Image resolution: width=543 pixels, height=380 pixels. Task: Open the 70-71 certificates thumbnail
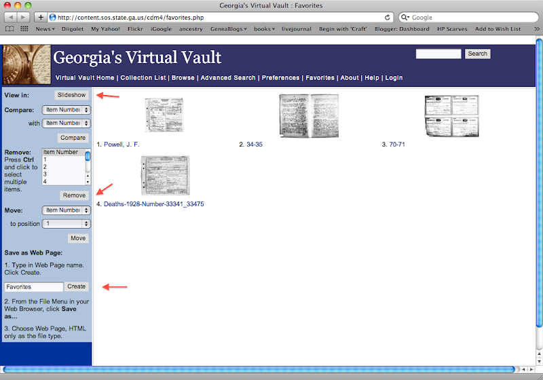[451, 116]
